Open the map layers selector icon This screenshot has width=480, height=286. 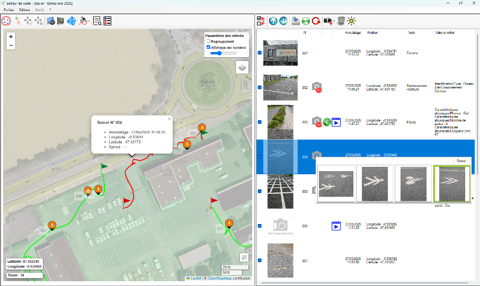tap(242, 67)
